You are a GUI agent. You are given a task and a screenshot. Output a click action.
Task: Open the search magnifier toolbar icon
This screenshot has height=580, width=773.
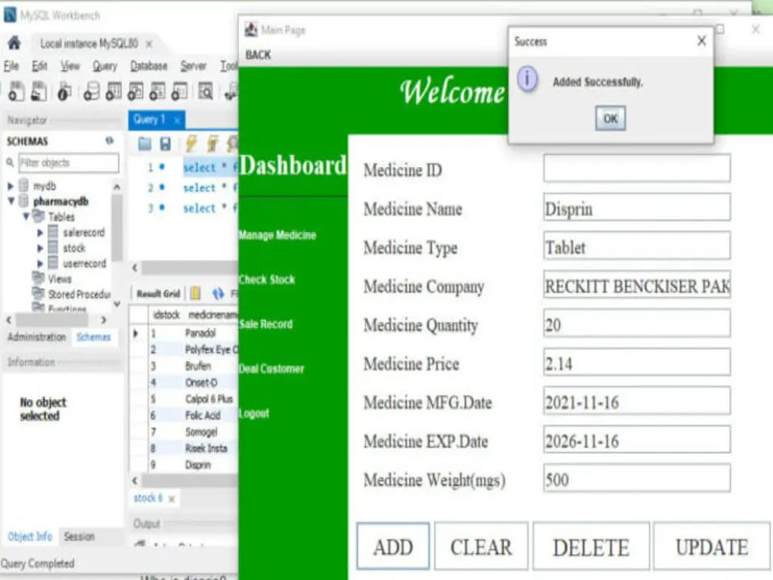click(206, 91)
